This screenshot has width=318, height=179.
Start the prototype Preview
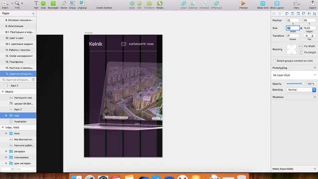[243, 5]
